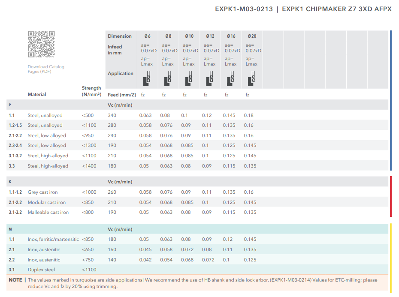Click the side milling icon under Ø6
Viewport: 399px width, 297px height.
pyautogui.click(x=147, y=79)
